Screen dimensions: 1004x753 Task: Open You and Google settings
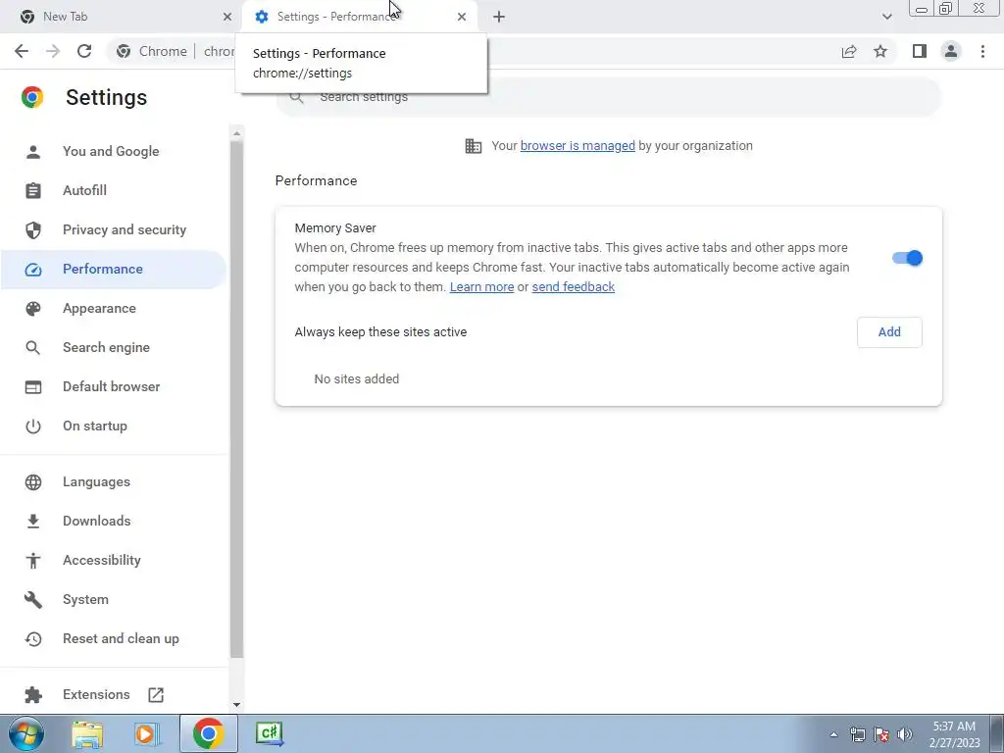click(x=111, y=152)
